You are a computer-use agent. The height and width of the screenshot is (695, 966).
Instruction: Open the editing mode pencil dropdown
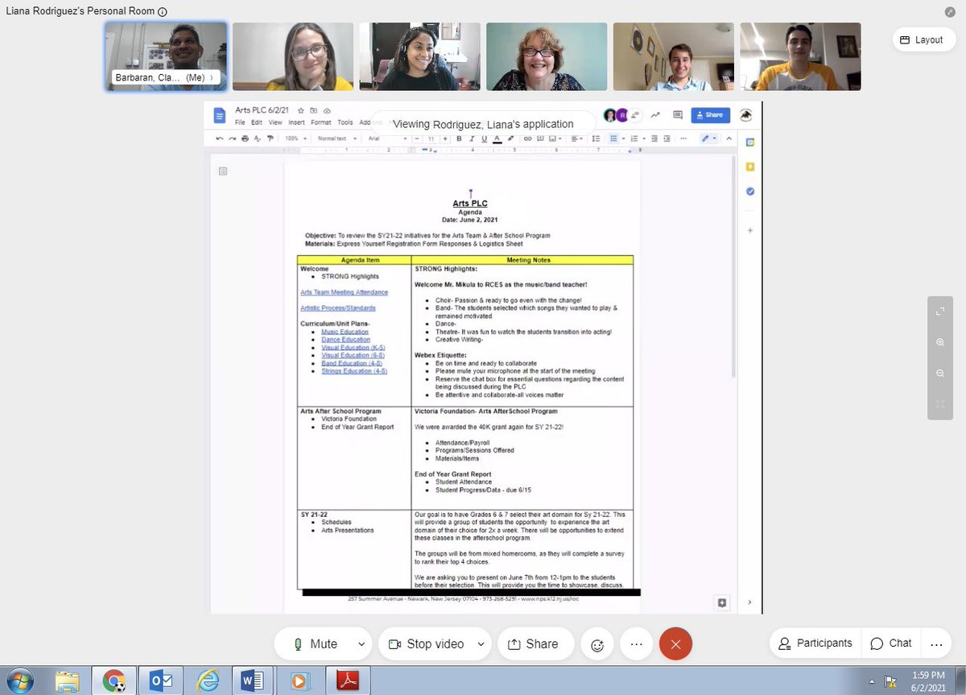pos(709,139)
